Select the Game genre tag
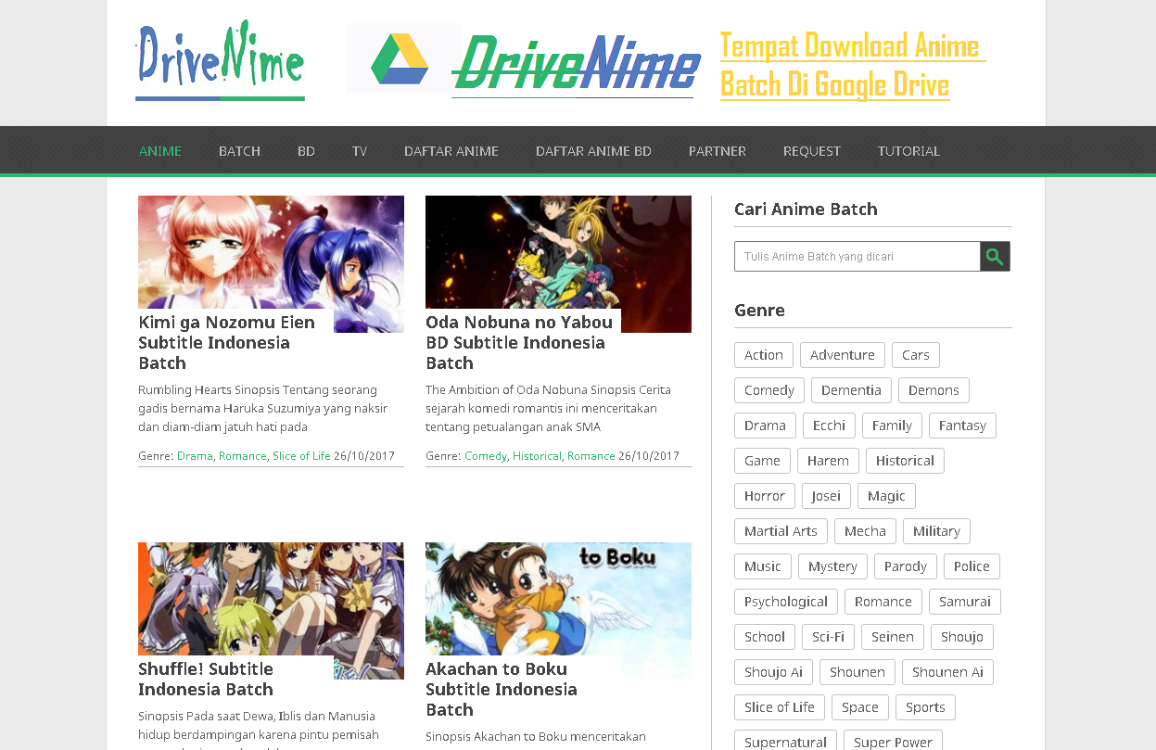1156x750 pixels. [762, 461]
